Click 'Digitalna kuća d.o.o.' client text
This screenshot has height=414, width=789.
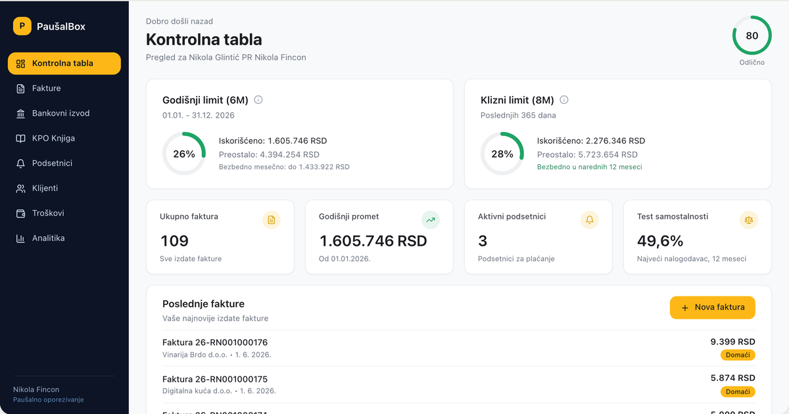pyautogui.click(x=197, y=391)
